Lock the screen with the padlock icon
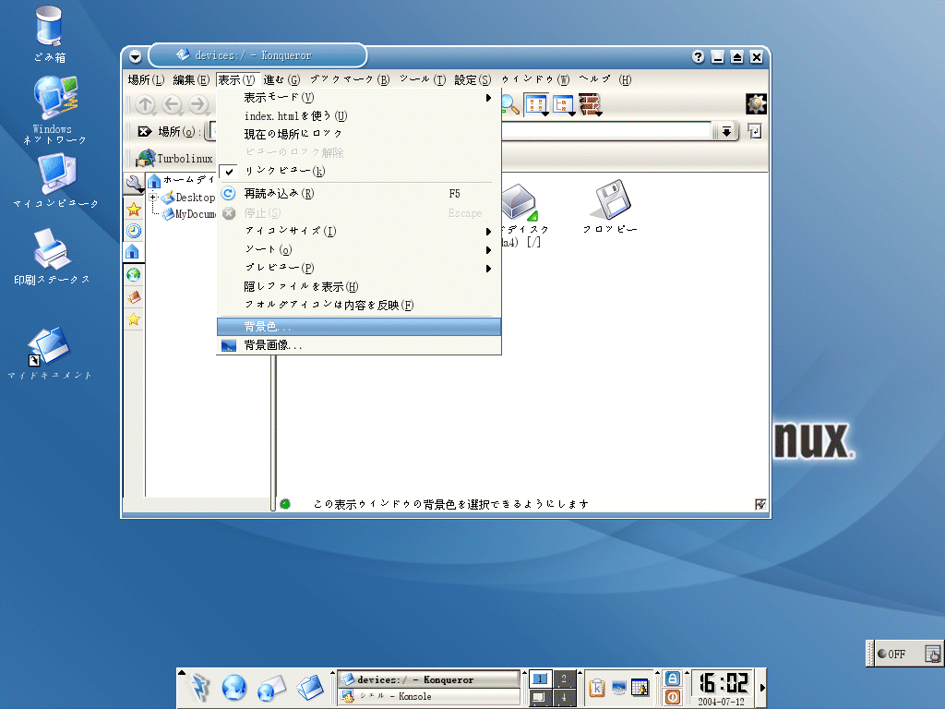 [x=673, y=679]
